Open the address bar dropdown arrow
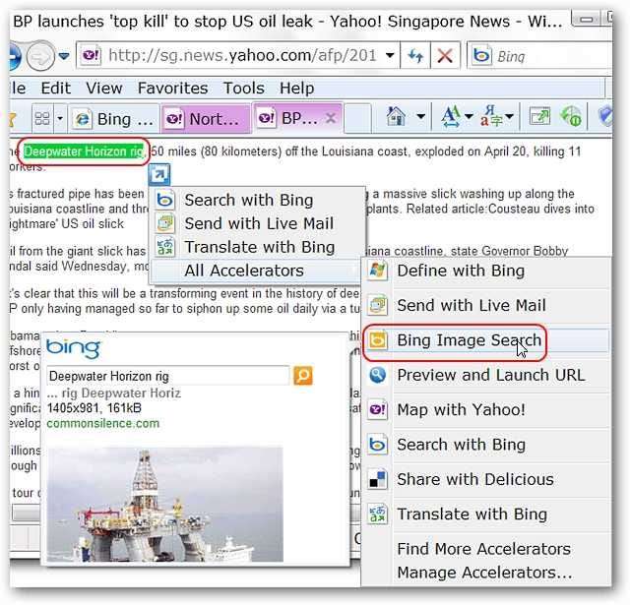 pos(390,55)
